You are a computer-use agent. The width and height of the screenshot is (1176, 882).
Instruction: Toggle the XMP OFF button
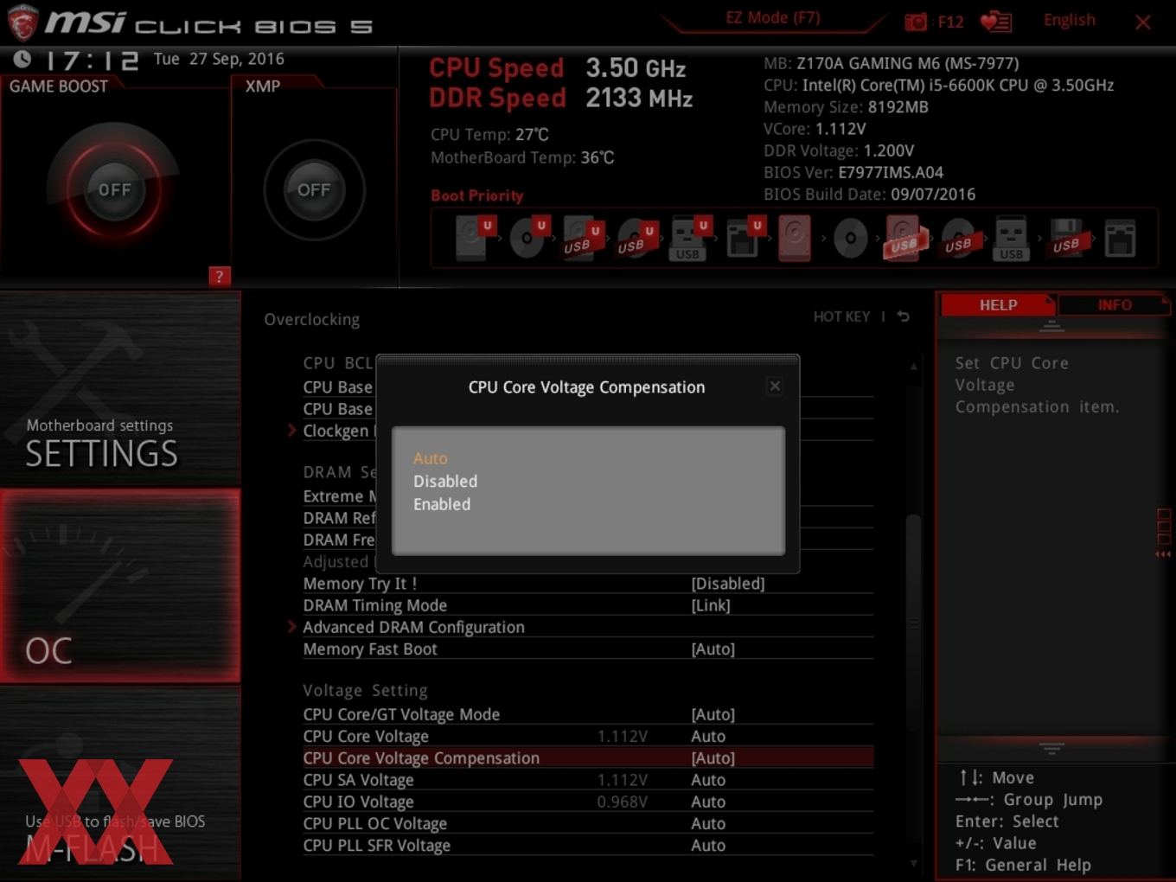tap(314, 189)
